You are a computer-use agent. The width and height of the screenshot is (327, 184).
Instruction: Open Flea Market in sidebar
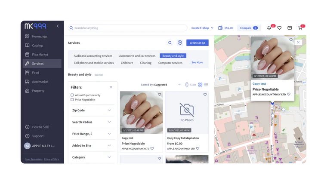pos(40,55)
